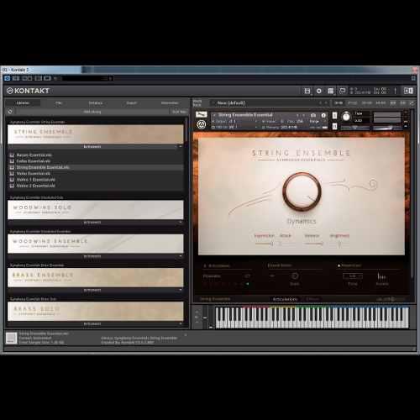
Task: Switch to the Files tab
Action: pyautogui.click(x=59, y=103)
